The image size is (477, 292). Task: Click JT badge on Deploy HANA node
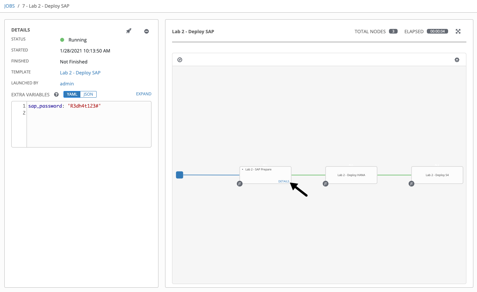(x=326, y=184)
